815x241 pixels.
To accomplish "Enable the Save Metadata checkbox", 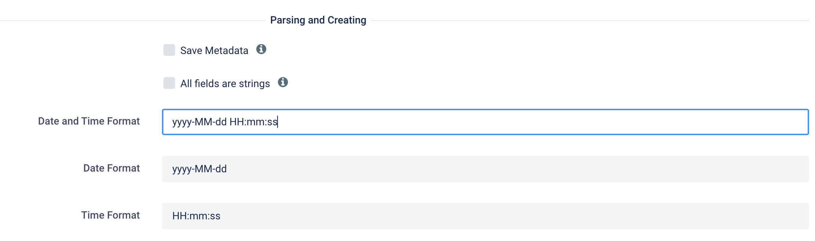I will pos(169,50).
